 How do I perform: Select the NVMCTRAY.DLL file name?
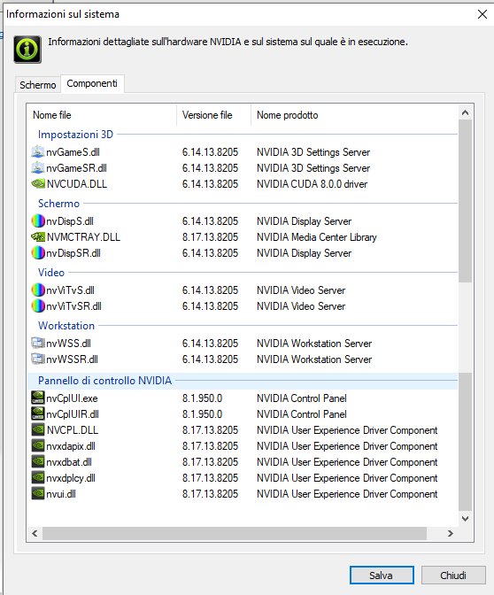click(x=83, y=237)
